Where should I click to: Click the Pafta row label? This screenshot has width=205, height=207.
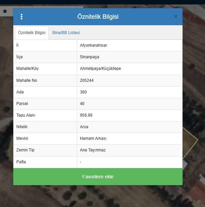coord(21,162)
